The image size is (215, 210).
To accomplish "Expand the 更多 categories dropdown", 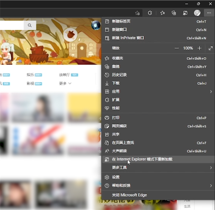I will coord(65,84).
